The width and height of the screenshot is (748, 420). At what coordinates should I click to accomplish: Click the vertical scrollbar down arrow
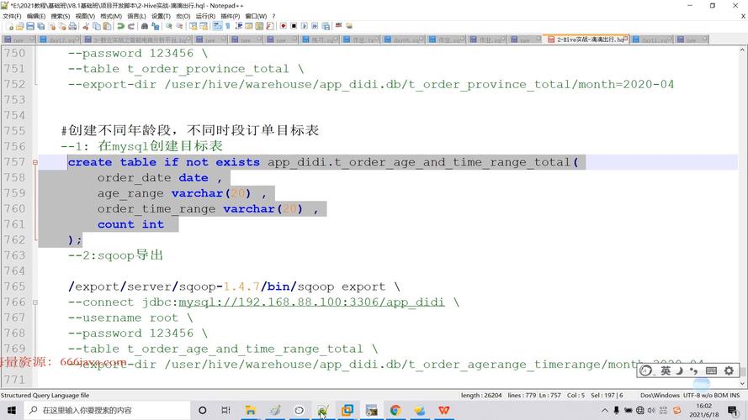(743, 383)
